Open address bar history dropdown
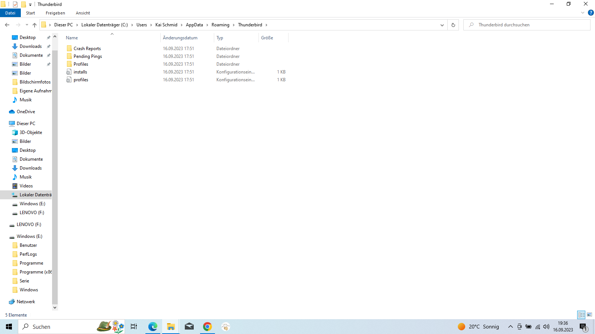The width and height of the screenshot is (595, 334). tap(442, 25)
